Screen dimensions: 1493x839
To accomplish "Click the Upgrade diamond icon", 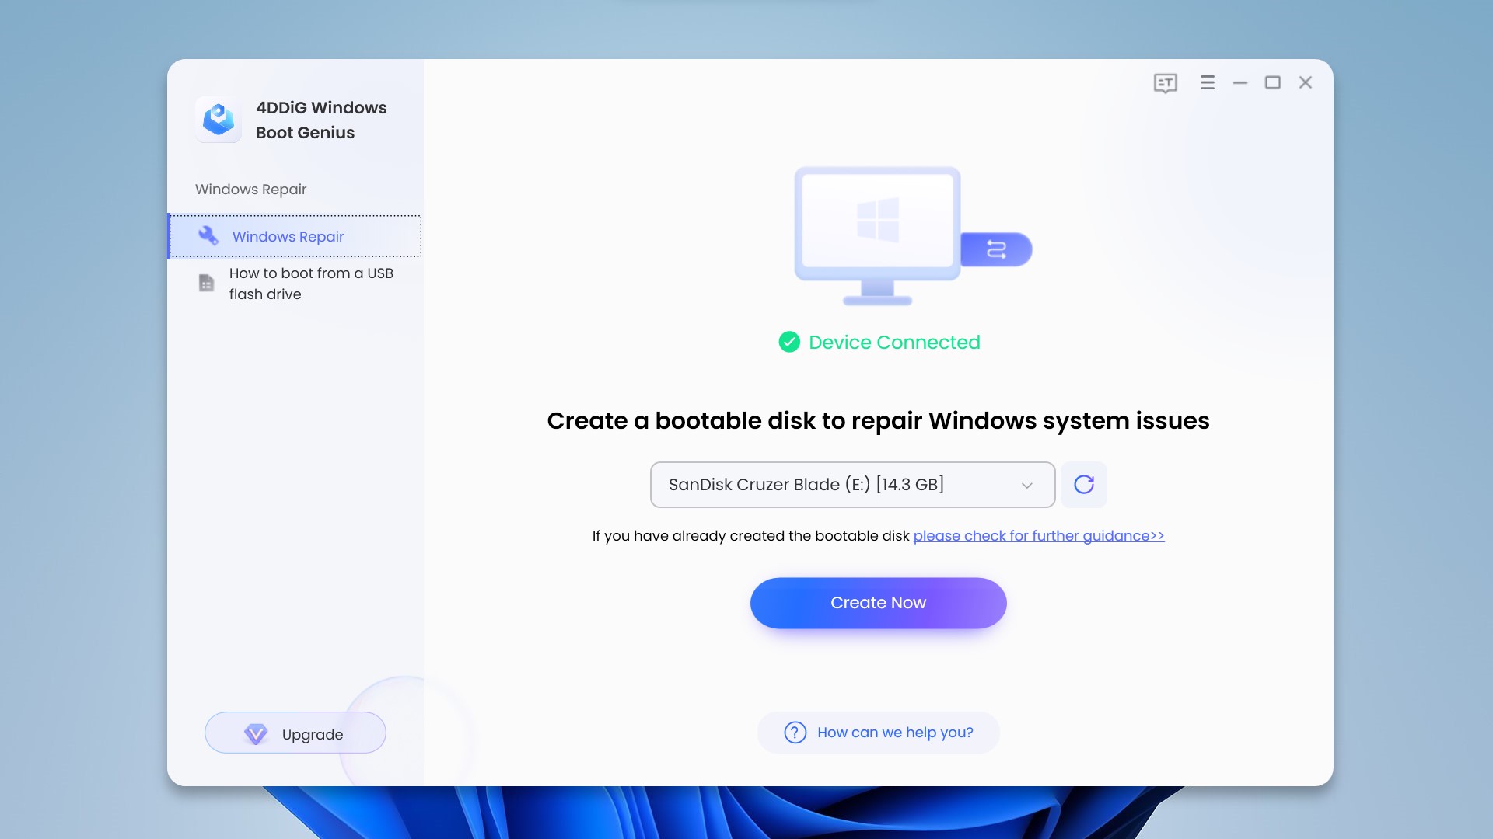I will click(253, 733).
